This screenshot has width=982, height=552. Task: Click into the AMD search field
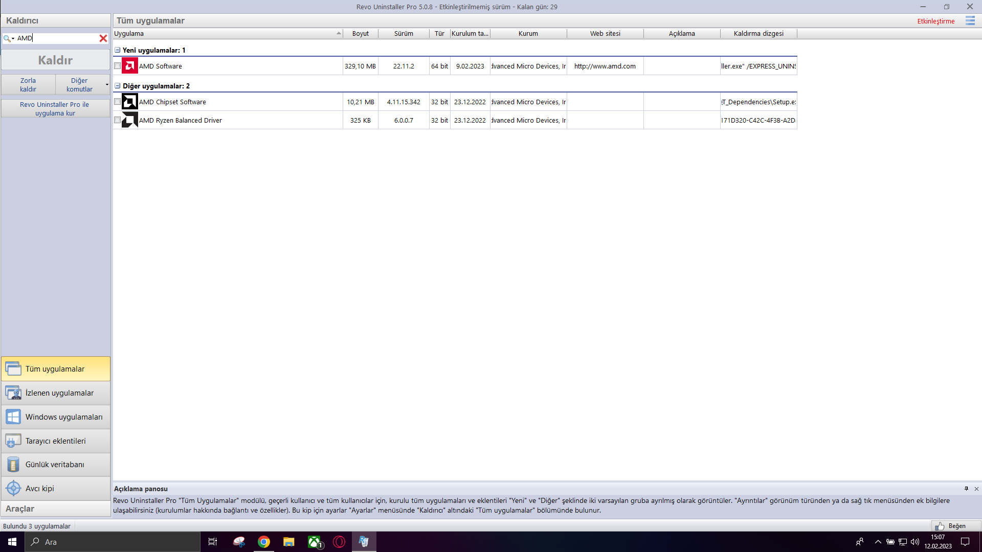click(x=56, y=38)
